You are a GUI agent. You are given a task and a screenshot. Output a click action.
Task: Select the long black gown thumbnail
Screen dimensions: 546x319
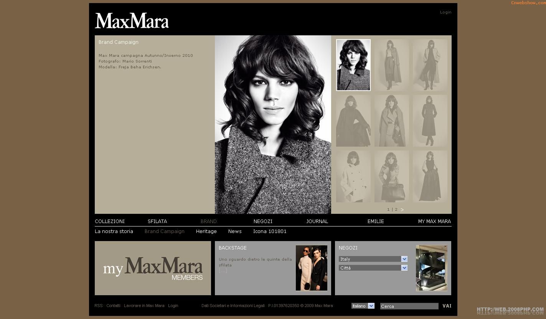point(430,176)
